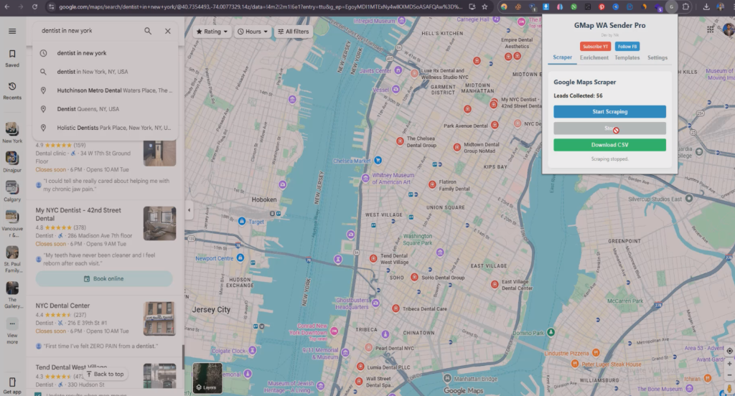Open the All filters panel

pyautogui.click(x=294, y=32)
